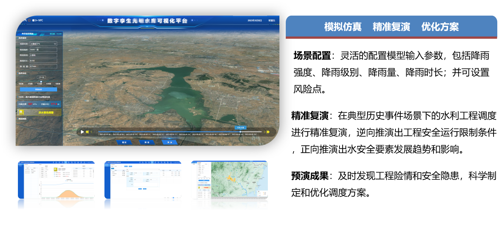
Task: Click the 100年一遇 rainfall intensity field
Action: 43,49
